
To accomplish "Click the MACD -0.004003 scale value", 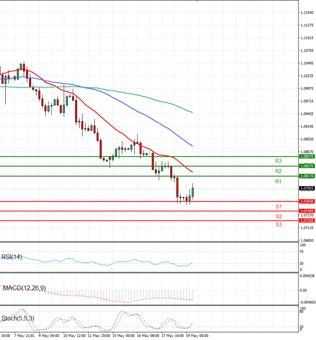I will point(308,302).
